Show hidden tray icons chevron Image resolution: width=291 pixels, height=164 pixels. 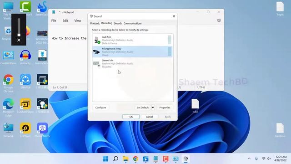249,159
